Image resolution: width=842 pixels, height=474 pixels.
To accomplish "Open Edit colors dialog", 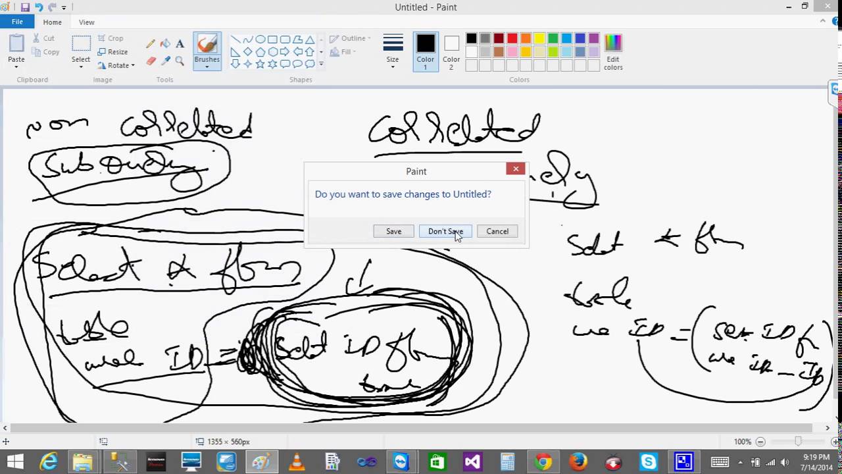I will (x=613, y=52).
